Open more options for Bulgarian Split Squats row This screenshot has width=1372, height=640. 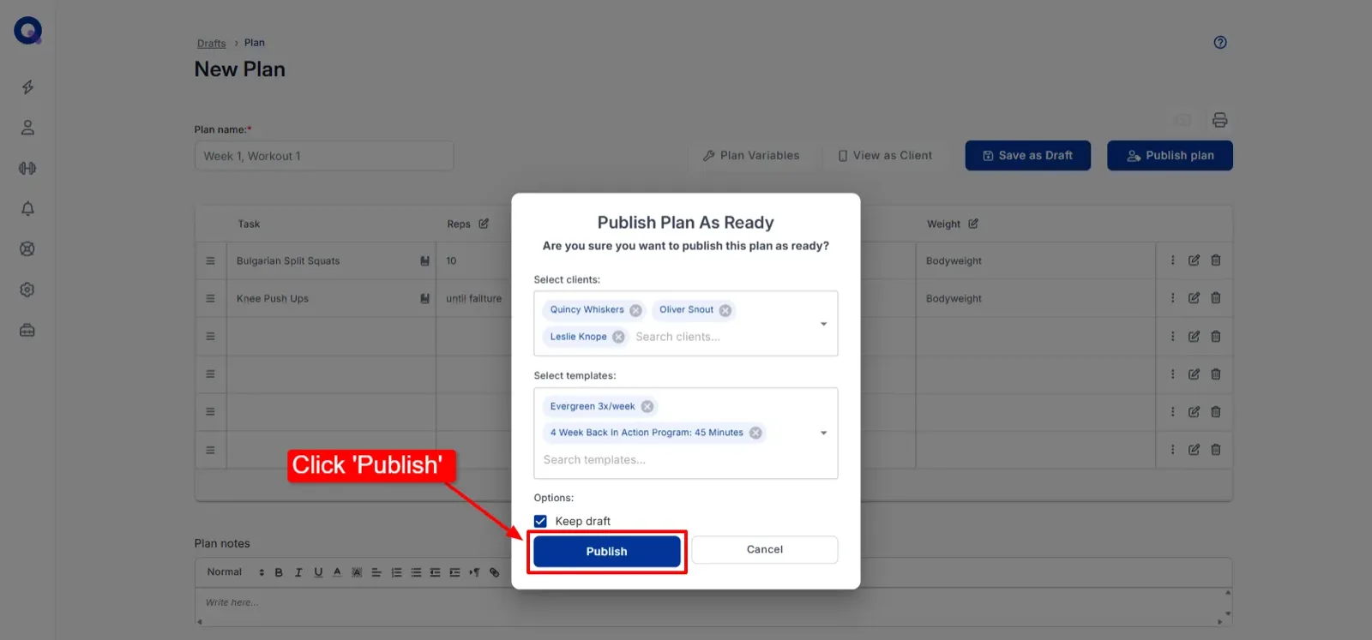pos(1173,260)
